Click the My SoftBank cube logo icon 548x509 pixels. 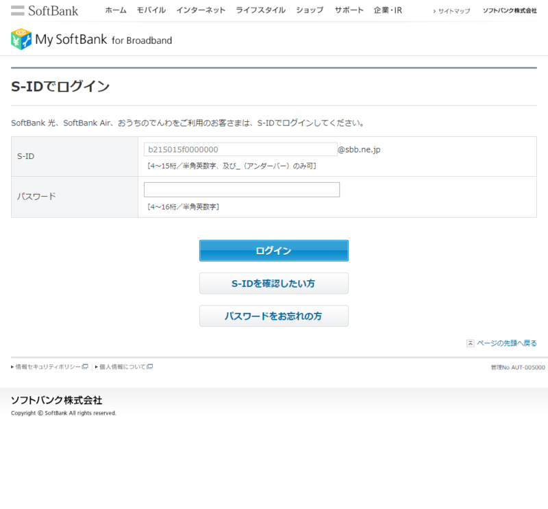click(21, 39)
